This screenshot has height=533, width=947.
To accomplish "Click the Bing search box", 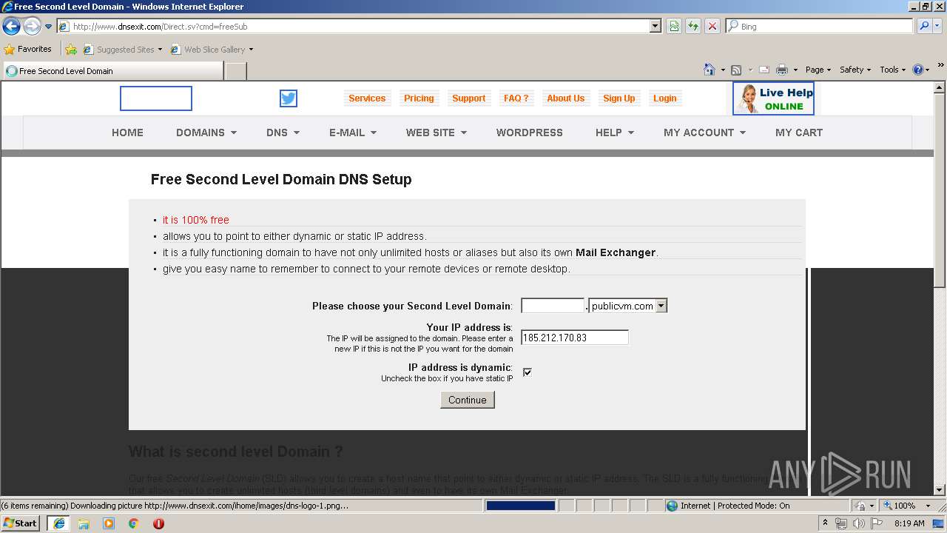I will (820, 27).
